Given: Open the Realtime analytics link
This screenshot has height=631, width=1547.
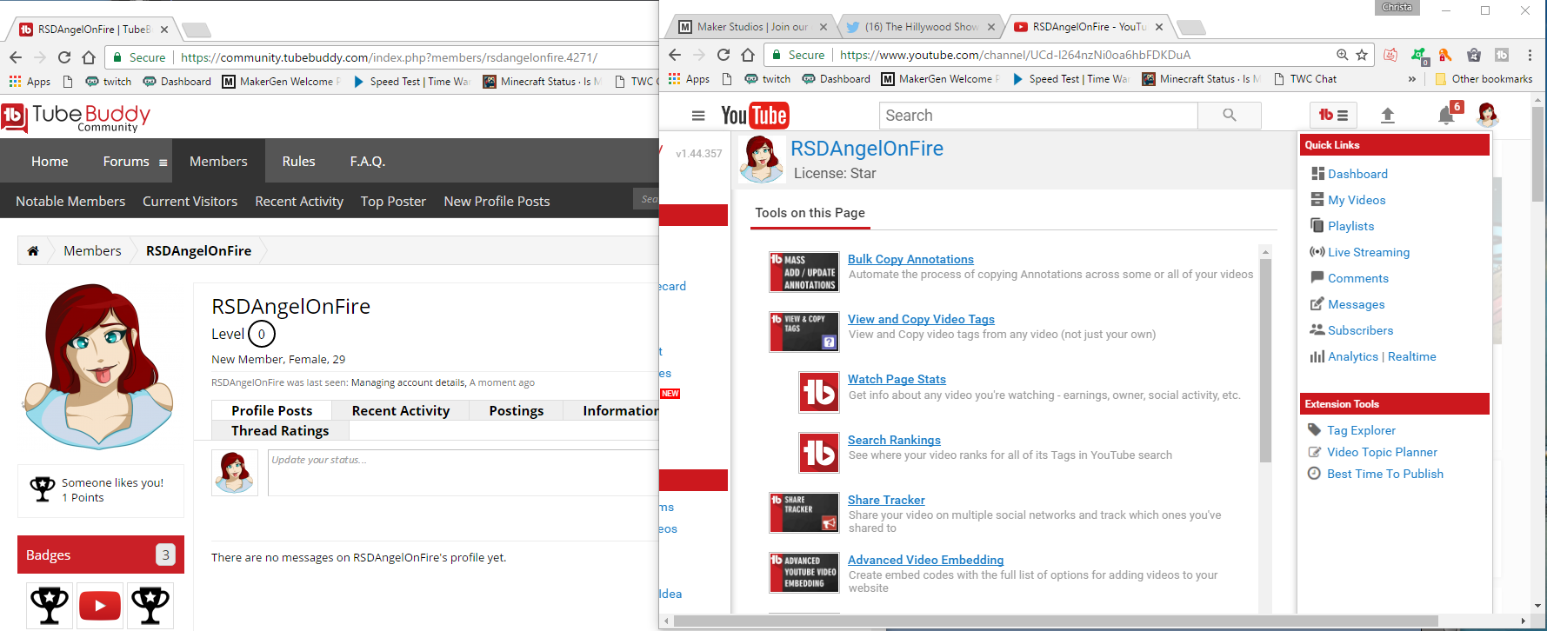Looking at the screenshot, I should click(1411, 356).
